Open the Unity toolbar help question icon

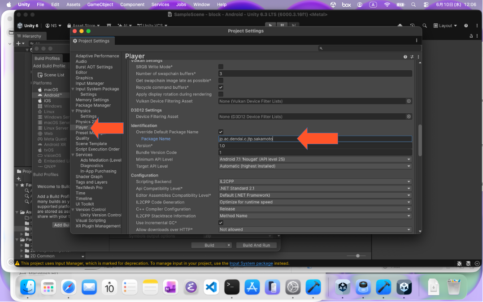click(466, 26)
